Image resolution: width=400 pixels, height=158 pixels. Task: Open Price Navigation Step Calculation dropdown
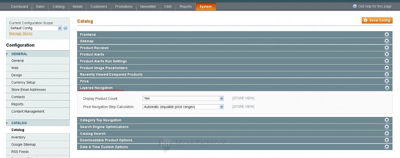tap(183, 107)
